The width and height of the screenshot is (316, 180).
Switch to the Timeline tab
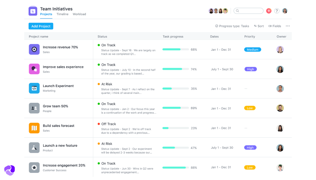62,14
